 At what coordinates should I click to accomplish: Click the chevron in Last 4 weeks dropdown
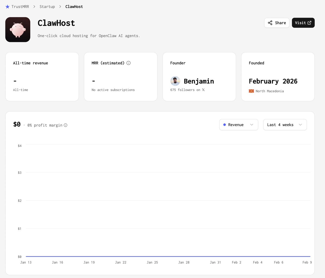click(x=300, y=125)
